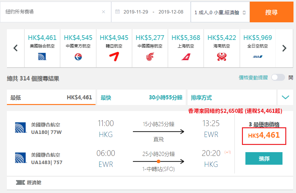Image resolution: width=296 pixels, height=193 pixels.
Task: Select HK$4,545 中國東方航空 fare
Action: point(78,48)
